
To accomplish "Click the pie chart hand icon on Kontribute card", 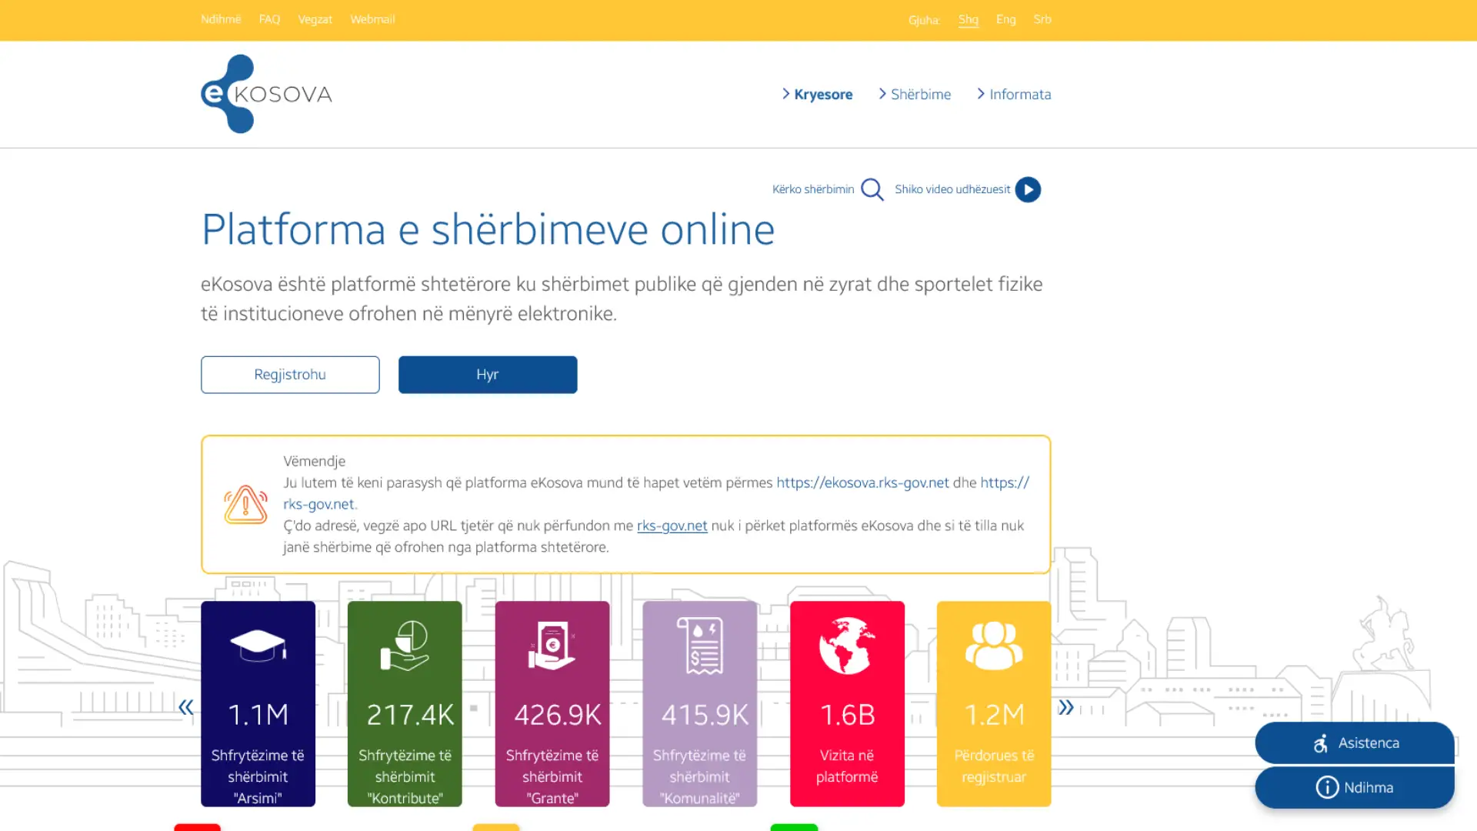I will click(405, 646).
